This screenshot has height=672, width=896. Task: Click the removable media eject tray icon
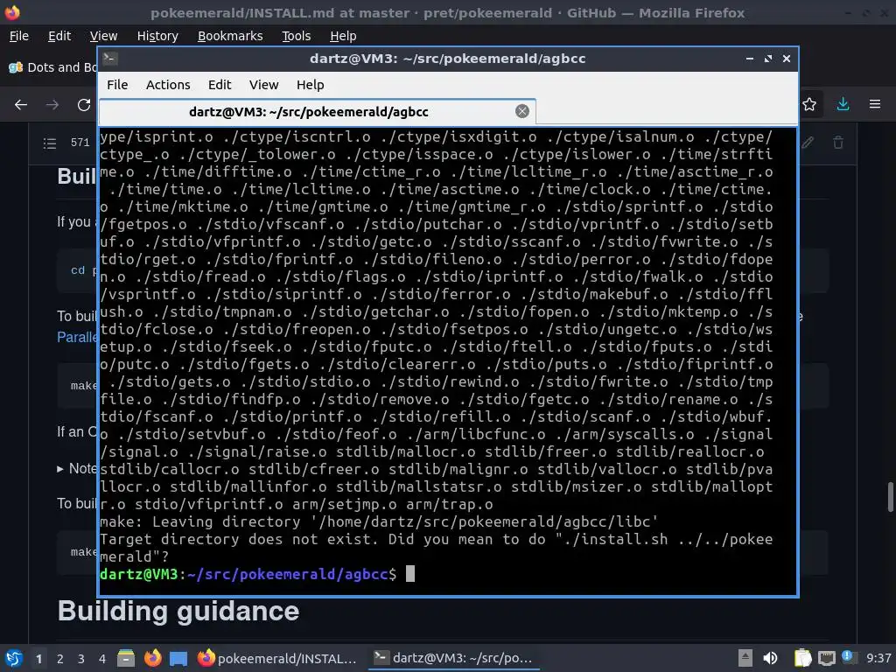pyautogui.click(x=745, y=658)
